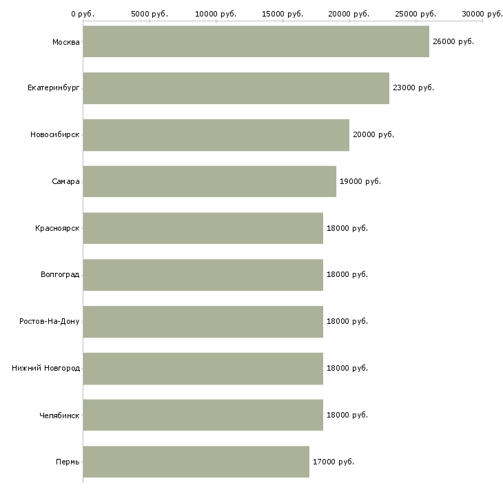The height and width of the screenshot is (503, 503).
Task: Click the Москва bar in the chart
Action: click(256, 41)
